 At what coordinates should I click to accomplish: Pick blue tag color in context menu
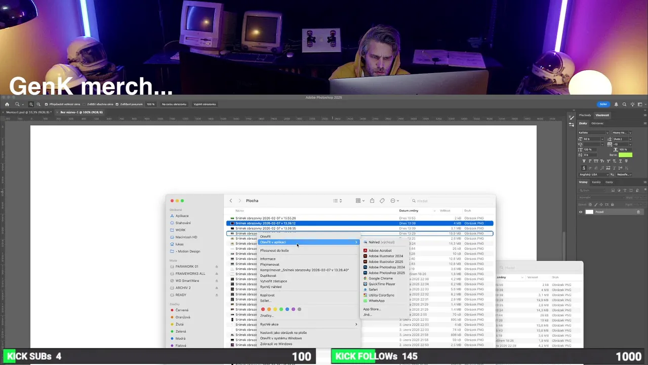point(287,309)
